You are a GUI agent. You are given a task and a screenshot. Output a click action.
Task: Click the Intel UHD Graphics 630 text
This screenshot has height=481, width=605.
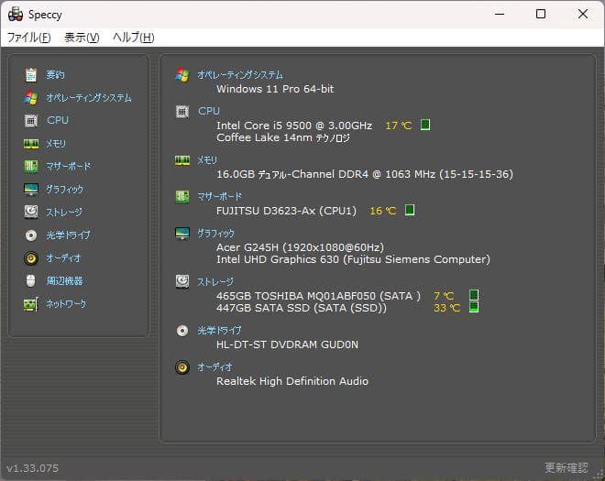coord(353,259)
